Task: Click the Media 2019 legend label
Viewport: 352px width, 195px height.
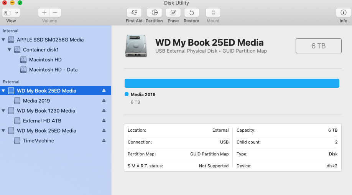Action: pyautogui.click(x=143, y=94)
